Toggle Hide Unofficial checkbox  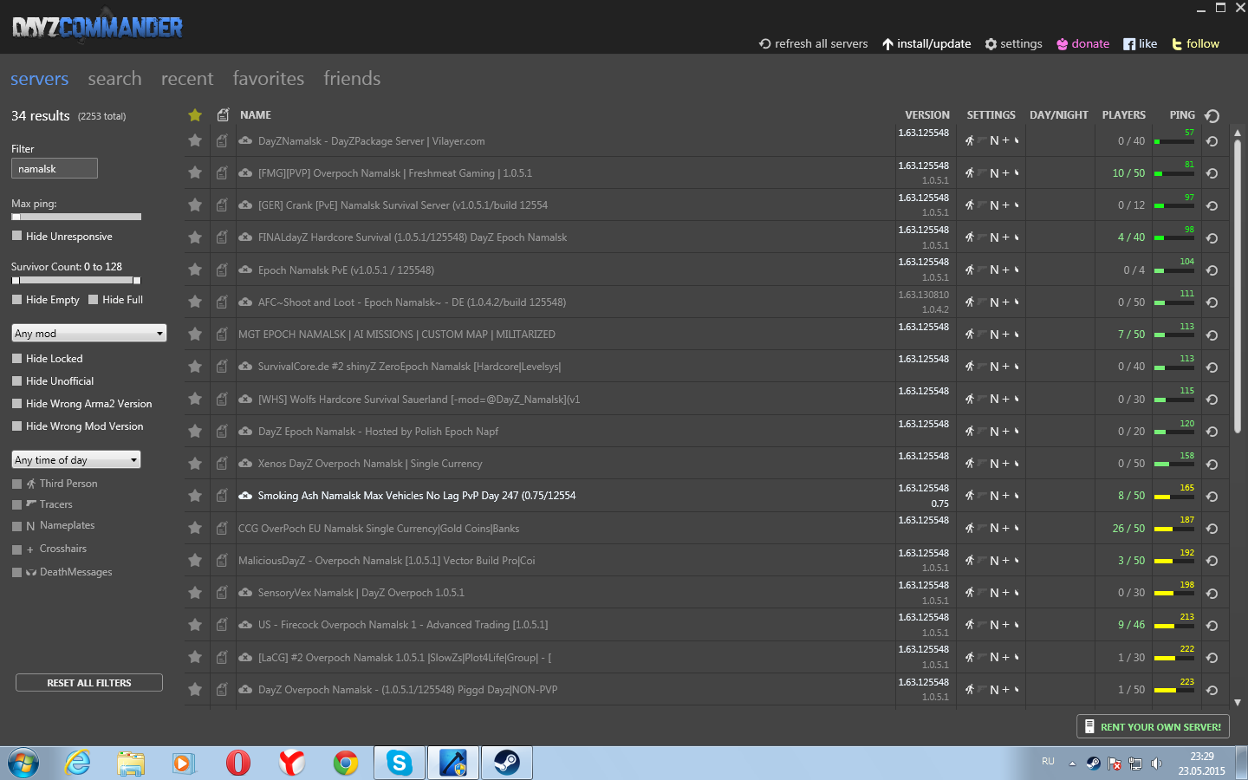tap(16, 380)
